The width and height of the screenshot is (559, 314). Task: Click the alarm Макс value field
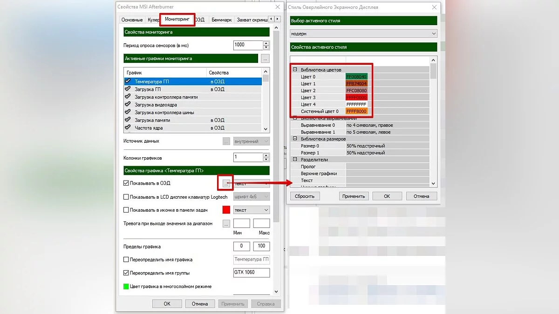pyautogui.click(x=261, y=224)
